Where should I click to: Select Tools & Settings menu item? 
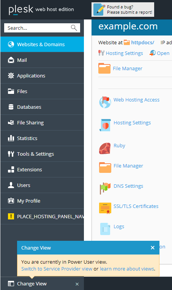click(42, 154)
